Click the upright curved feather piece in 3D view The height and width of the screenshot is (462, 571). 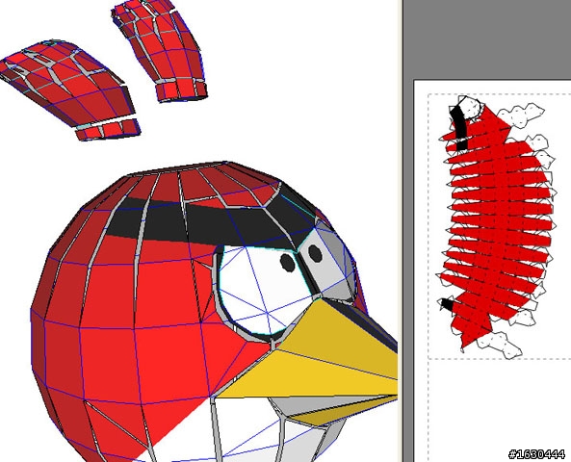161,50
